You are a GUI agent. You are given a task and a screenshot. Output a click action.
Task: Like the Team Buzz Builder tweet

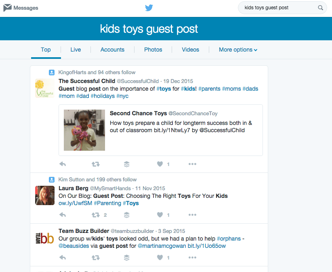pyautogui.click(x=160, y=257)
